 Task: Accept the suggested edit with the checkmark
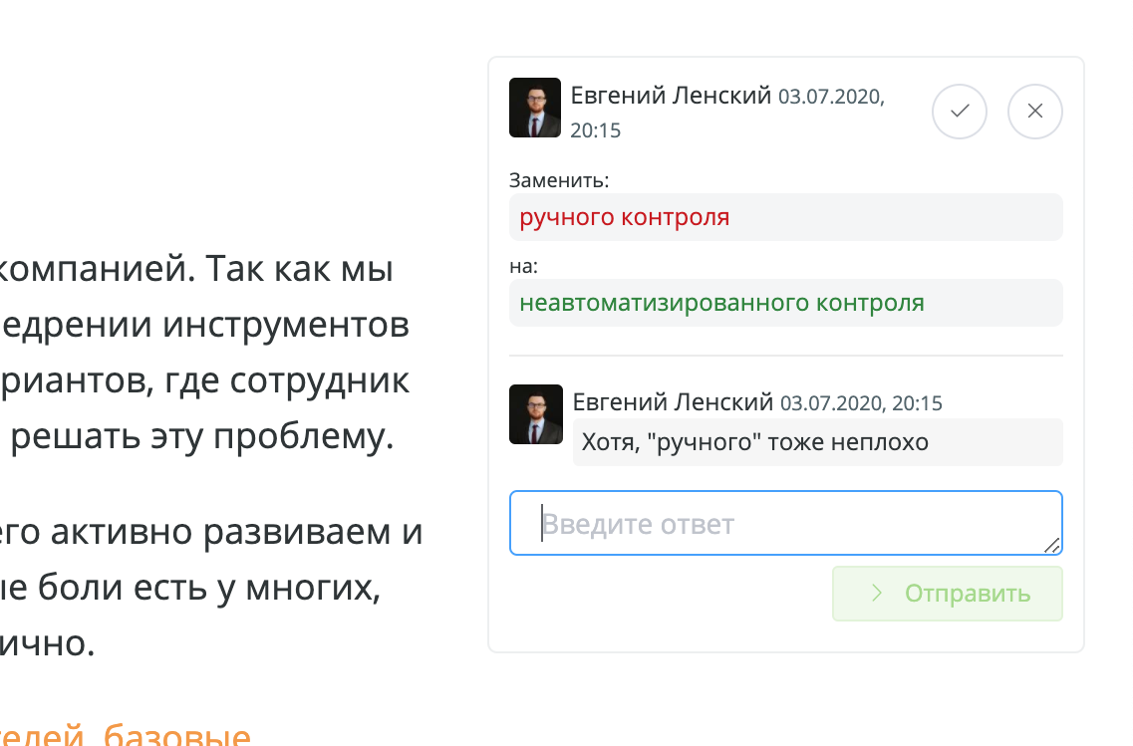point(959,112)
